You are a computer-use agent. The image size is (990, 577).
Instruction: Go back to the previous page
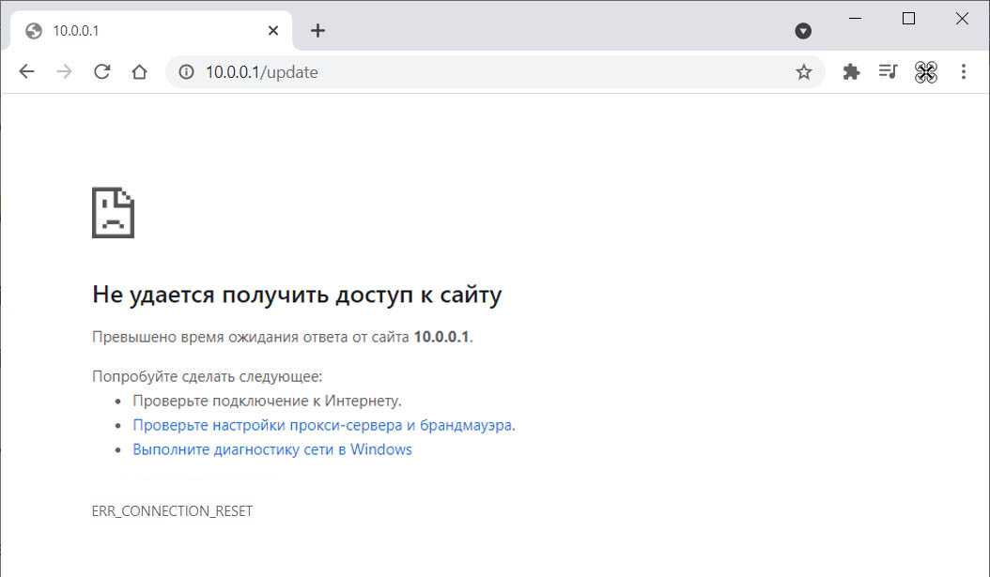pos(26,72)
